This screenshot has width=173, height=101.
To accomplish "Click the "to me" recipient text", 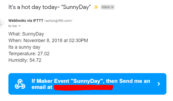I will pyautogui.click(x=13, y=26).
